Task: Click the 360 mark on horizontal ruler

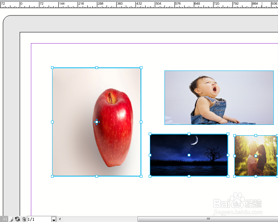Action: (120, 3)
